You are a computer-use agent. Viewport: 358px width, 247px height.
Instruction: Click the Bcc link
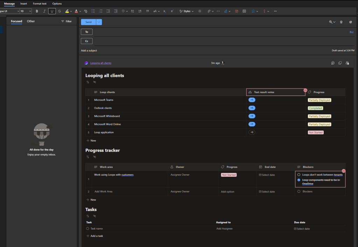[352, 32]
